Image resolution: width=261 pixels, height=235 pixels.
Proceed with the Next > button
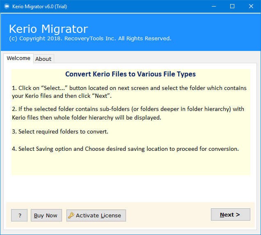point(231,214)
